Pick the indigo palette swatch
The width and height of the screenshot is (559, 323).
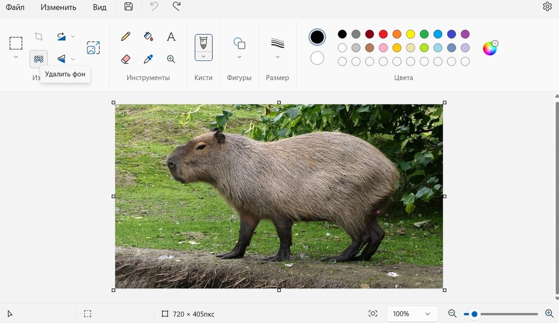pos(451,34)
